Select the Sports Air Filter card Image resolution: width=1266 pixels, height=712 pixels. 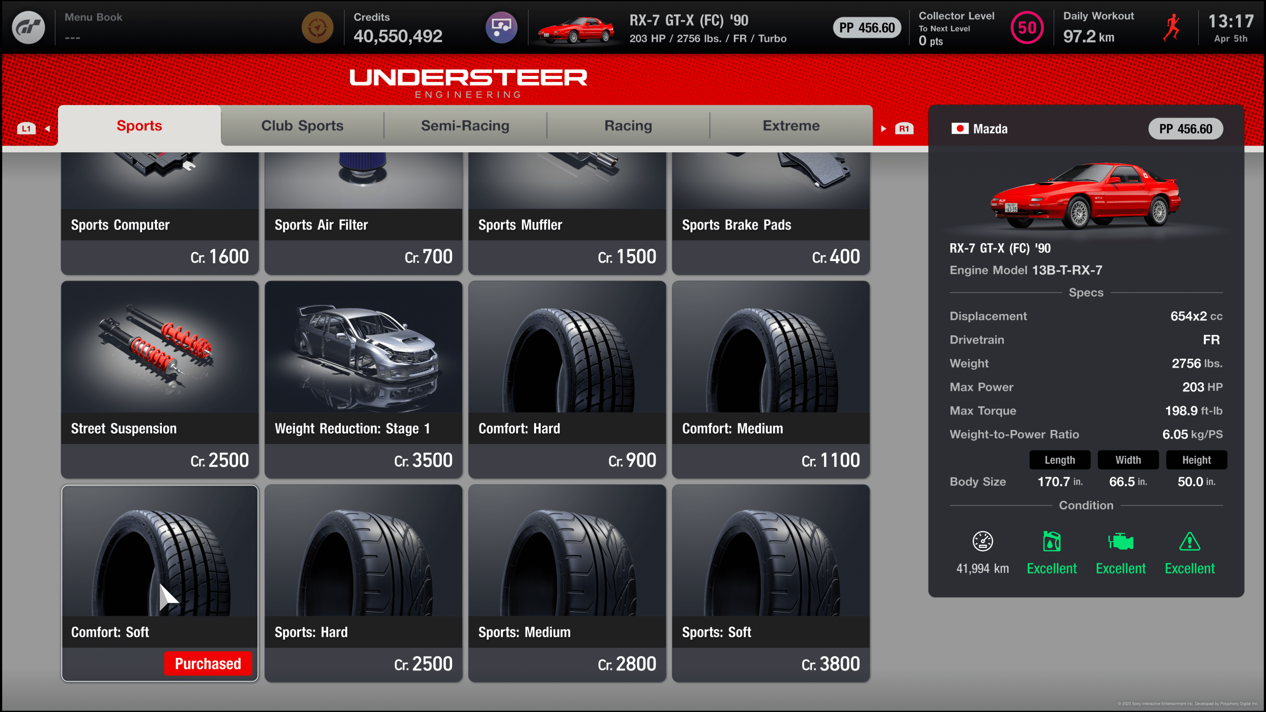(x=363, y=213)
